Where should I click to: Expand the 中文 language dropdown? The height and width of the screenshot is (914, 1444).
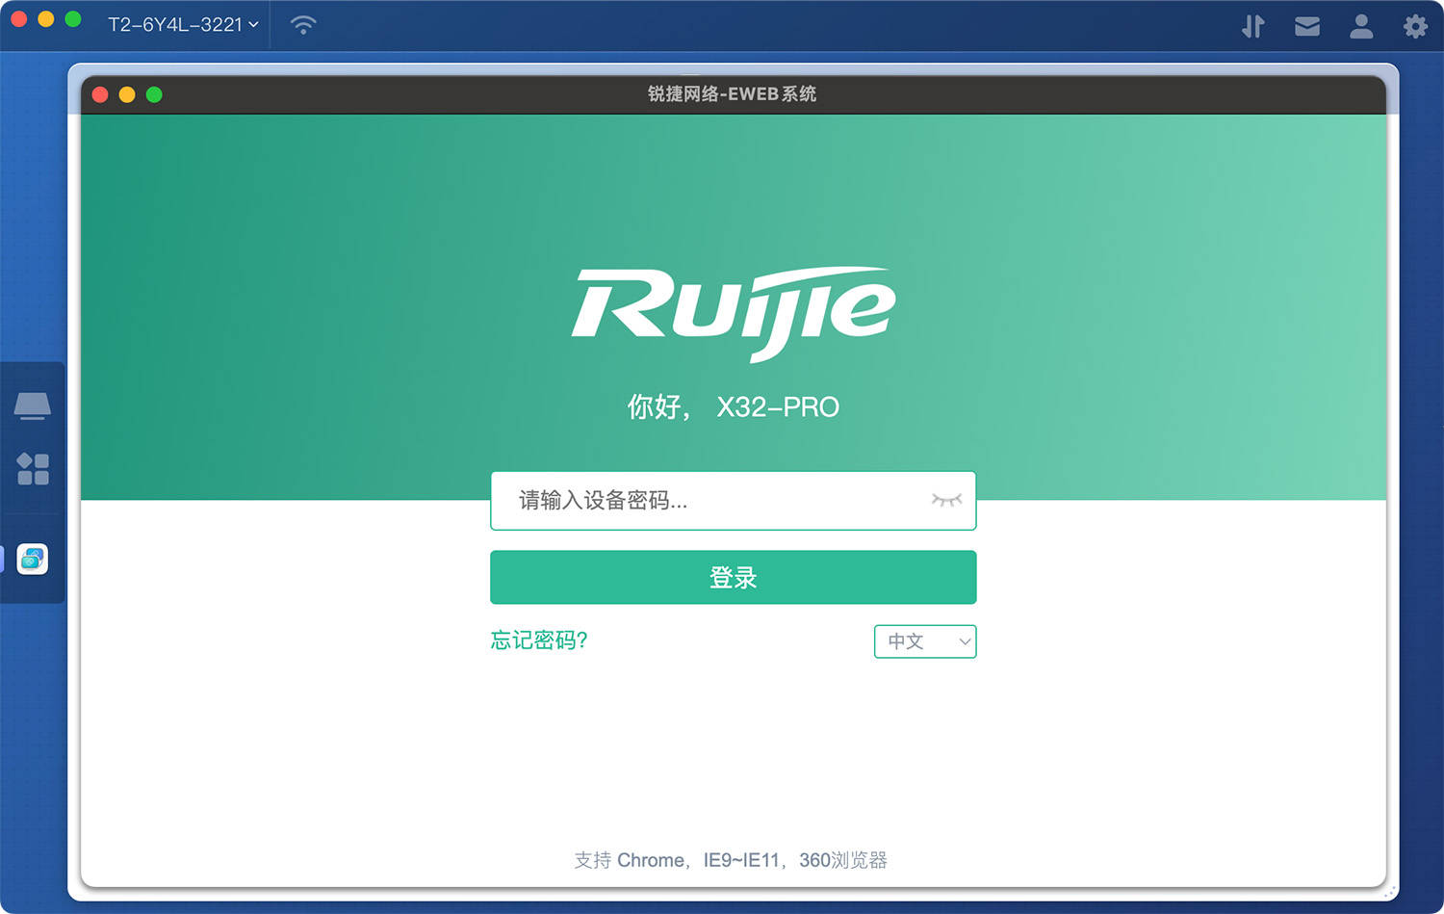tap(924, 641)
